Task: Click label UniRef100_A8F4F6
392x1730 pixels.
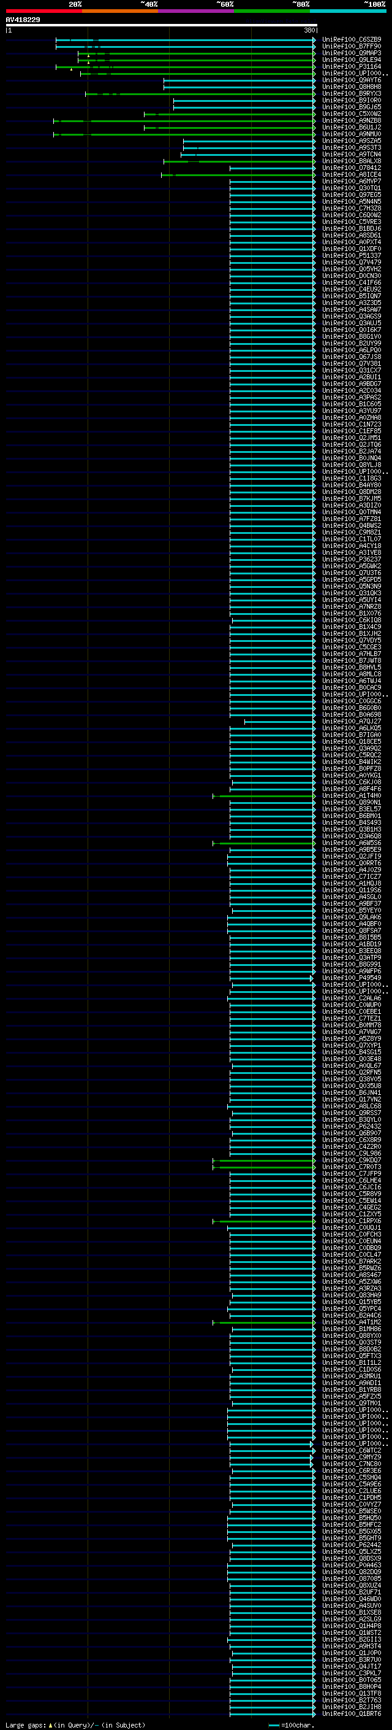Action: [x=352, y=789]
